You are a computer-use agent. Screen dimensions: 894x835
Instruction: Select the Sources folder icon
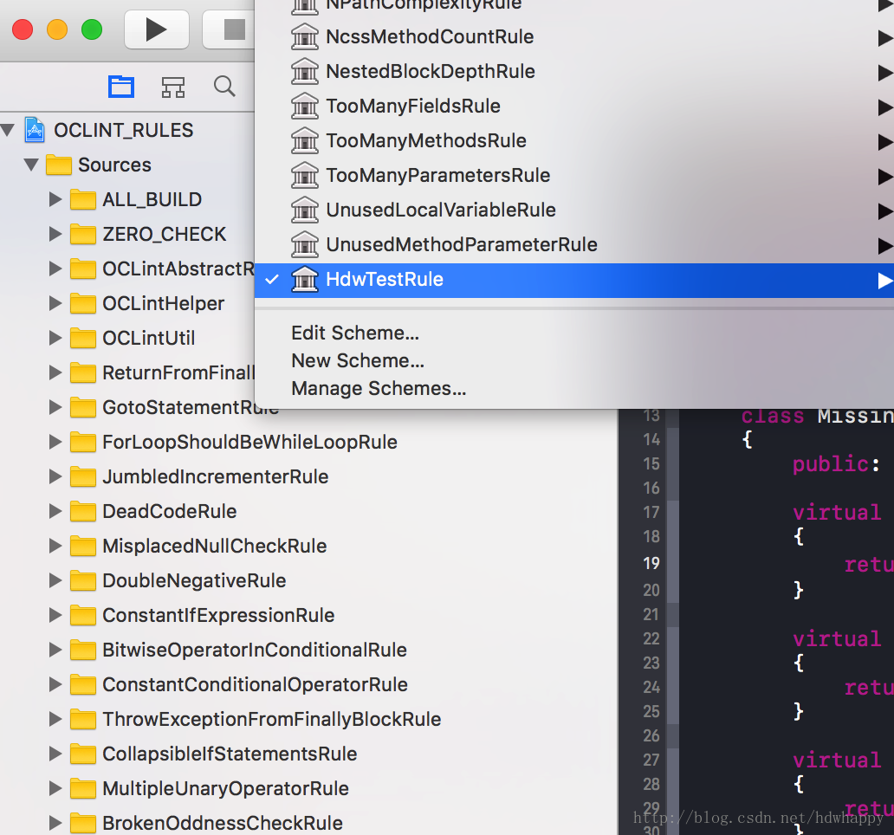[59, 165]
